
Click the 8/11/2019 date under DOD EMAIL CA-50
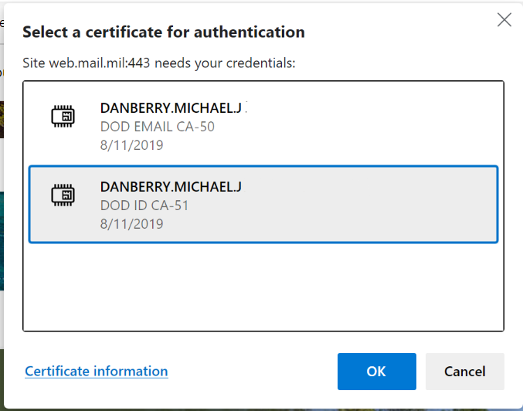131,144
